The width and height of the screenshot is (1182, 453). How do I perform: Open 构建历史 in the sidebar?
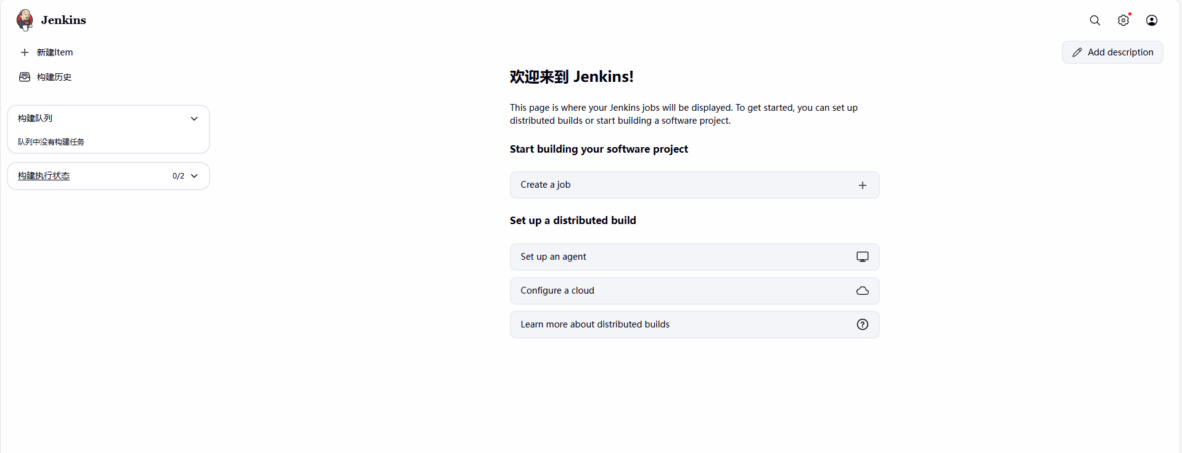click(x=54, y=77)
